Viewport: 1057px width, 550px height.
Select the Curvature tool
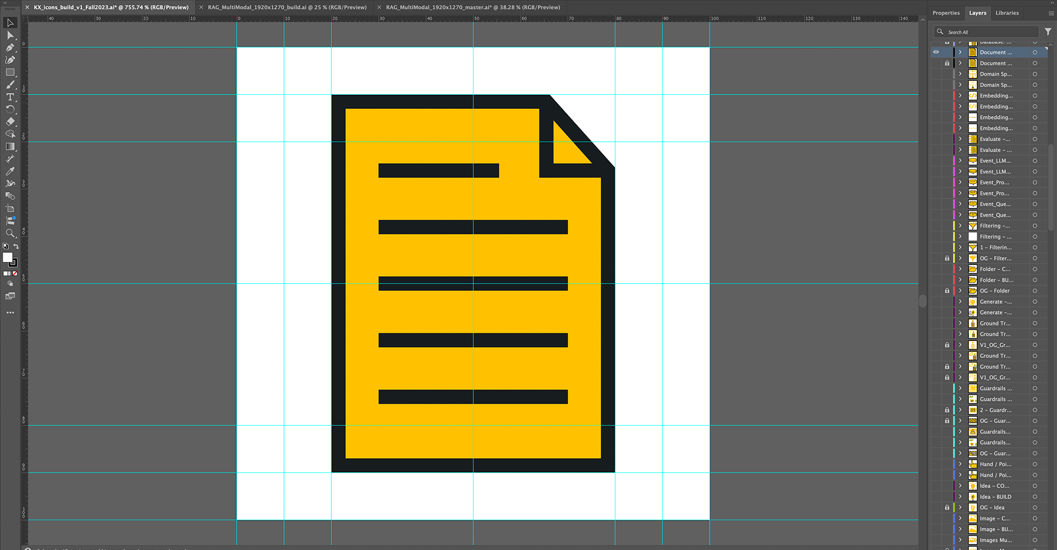[10, 60]
